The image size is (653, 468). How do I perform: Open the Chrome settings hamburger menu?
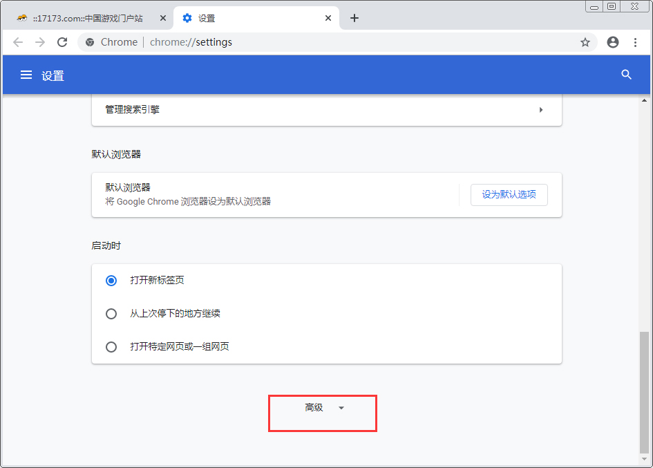[26, 75]
